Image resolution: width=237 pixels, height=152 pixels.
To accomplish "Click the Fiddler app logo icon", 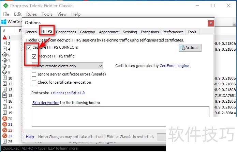I will (x=5, y=6).
